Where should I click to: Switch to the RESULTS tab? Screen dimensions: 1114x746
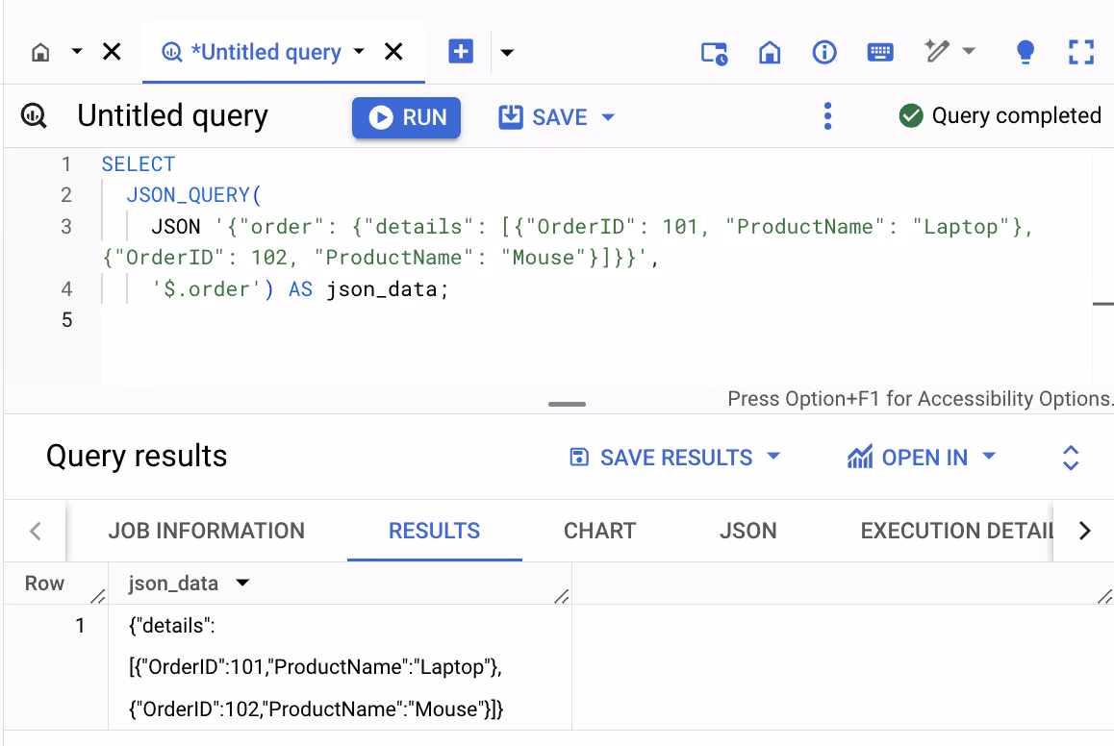pyautogui.click(x=434, y=531)
